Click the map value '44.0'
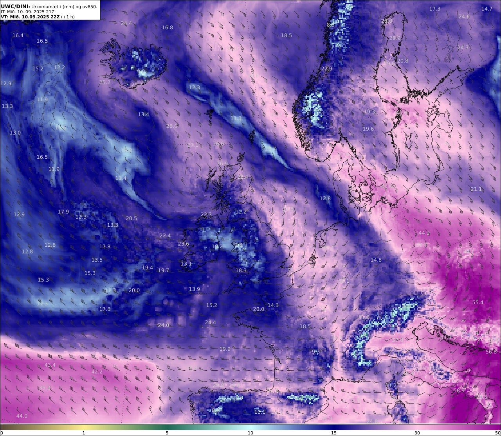Viewport: 501px width, 436px height. click(22, 416)
